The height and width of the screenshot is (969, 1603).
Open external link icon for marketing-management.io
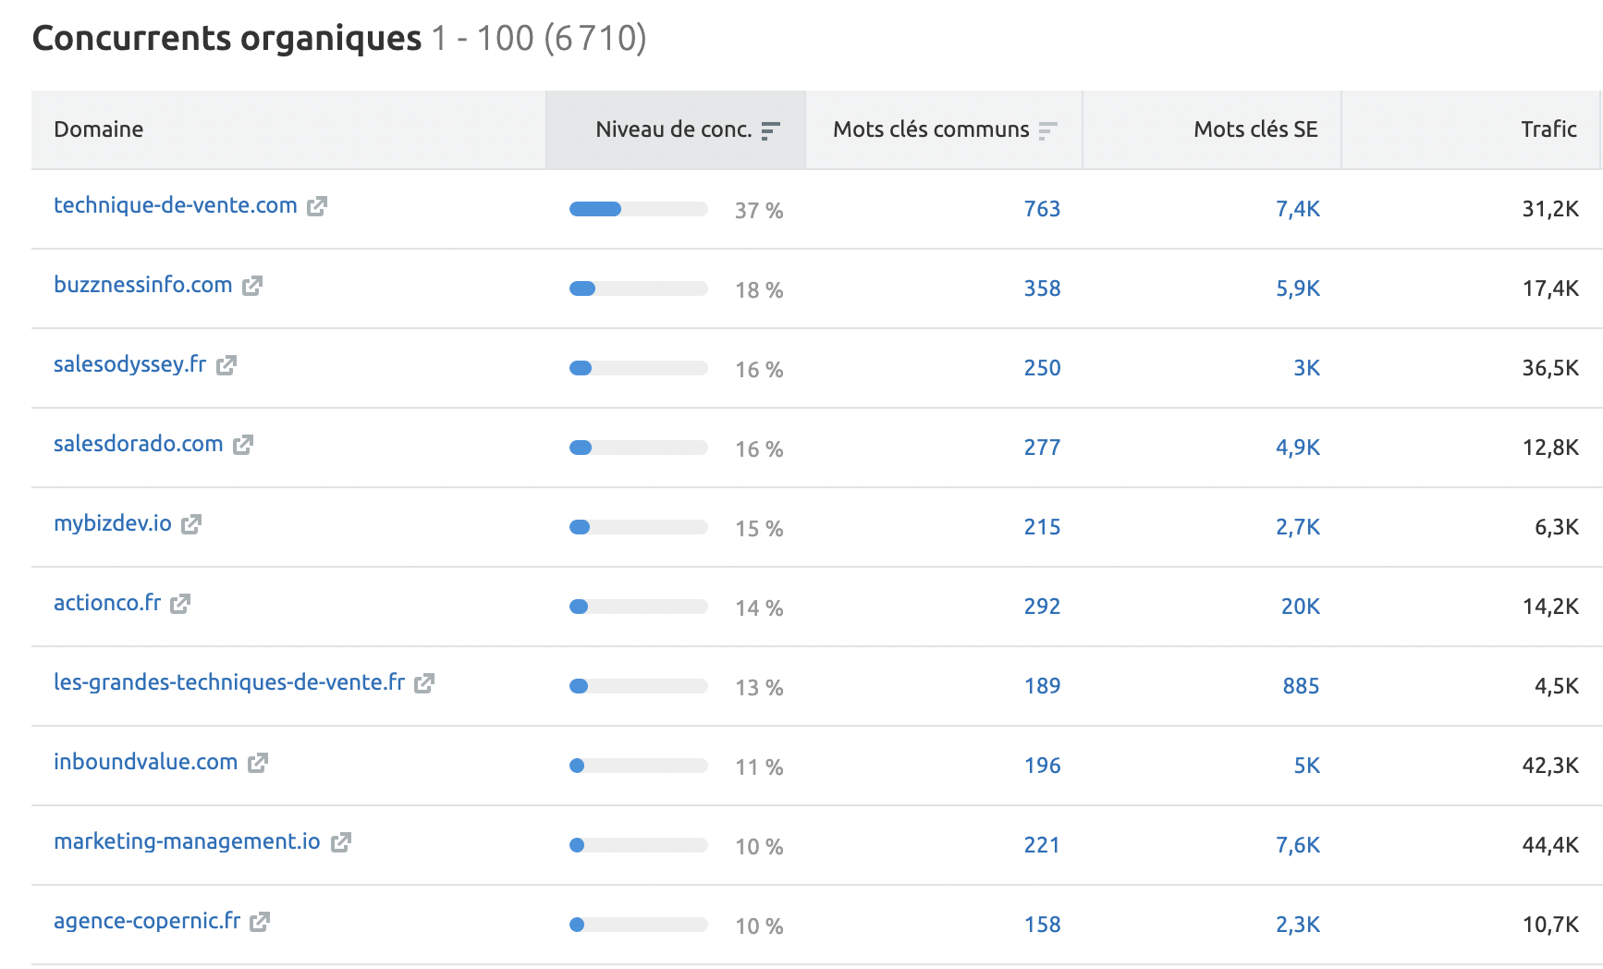(341, 842)
